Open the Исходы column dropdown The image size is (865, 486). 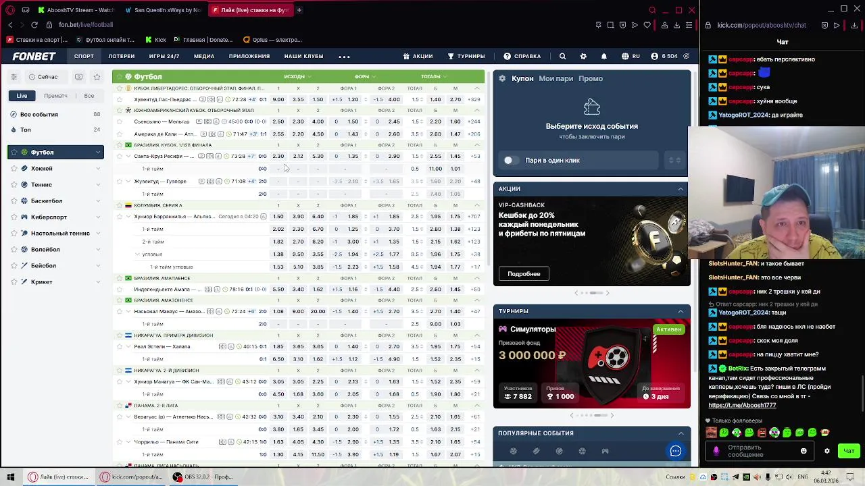pyautogui.click(x=297, y=76)
